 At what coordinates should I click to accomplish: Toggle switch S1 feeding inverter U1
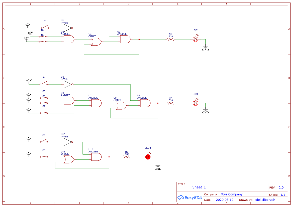pyautogui.click(x=45, y=27)
